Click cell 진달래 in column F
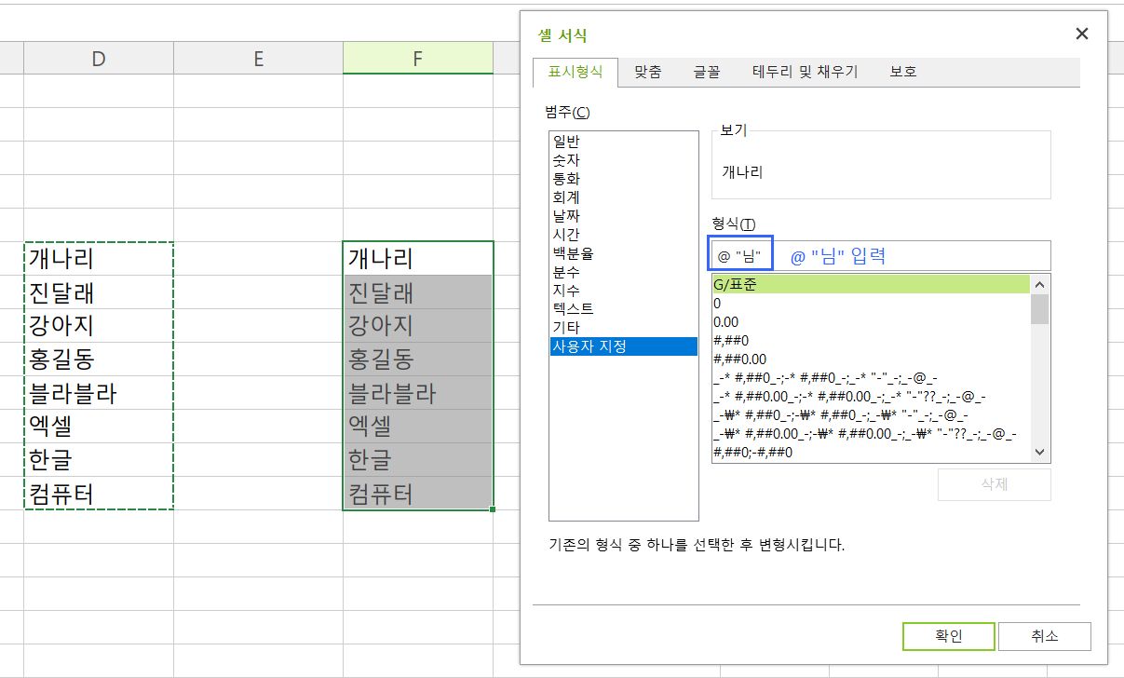This screenshot has height=678, width=1124. (418, 292)
